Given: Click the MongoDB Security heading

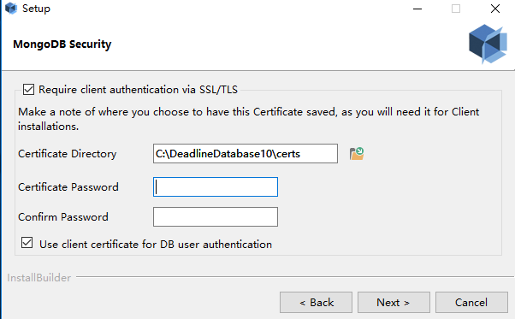Looking at the screenshot, I should [x=62, y=44].
